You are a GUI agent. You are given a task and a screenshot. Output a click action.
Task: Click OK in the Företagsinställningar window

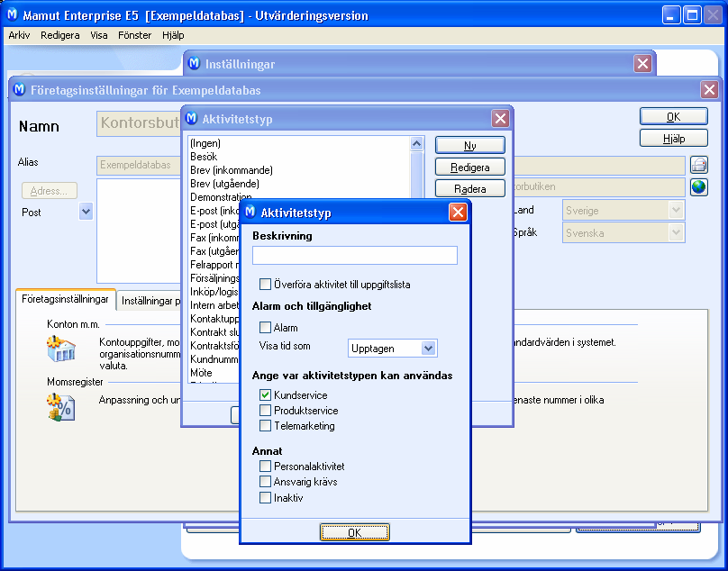(674, 116)
